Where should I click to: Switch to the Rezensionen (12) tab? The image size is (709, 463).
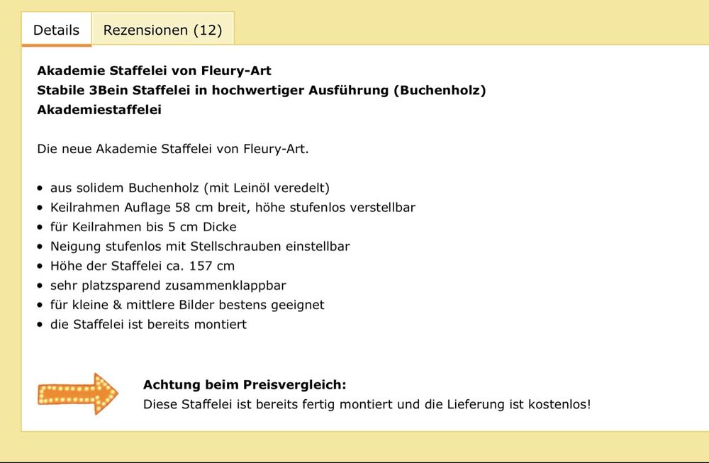click(x=163, y=29)
